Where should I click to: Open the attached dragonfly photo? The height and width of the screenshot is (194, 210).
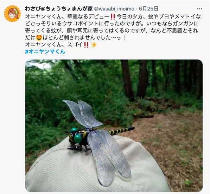pyautogui.click(x=114, y=126)
